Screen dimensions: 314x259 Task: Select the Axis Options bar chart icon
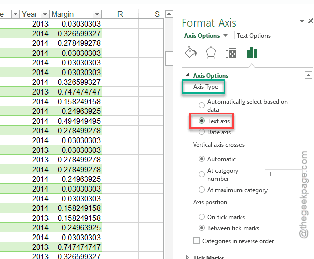[252, 53]
